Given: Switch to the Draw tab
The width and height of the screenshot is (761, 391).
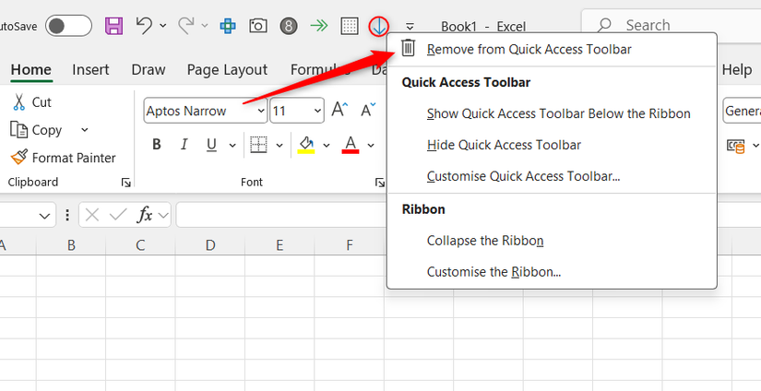Looking at the screenshot, I should (x=148, y=70).
